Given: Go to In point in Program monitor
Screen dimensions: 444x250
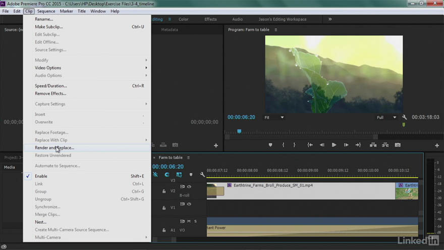Looking at the screenshot, I should [x=310, y=145].
